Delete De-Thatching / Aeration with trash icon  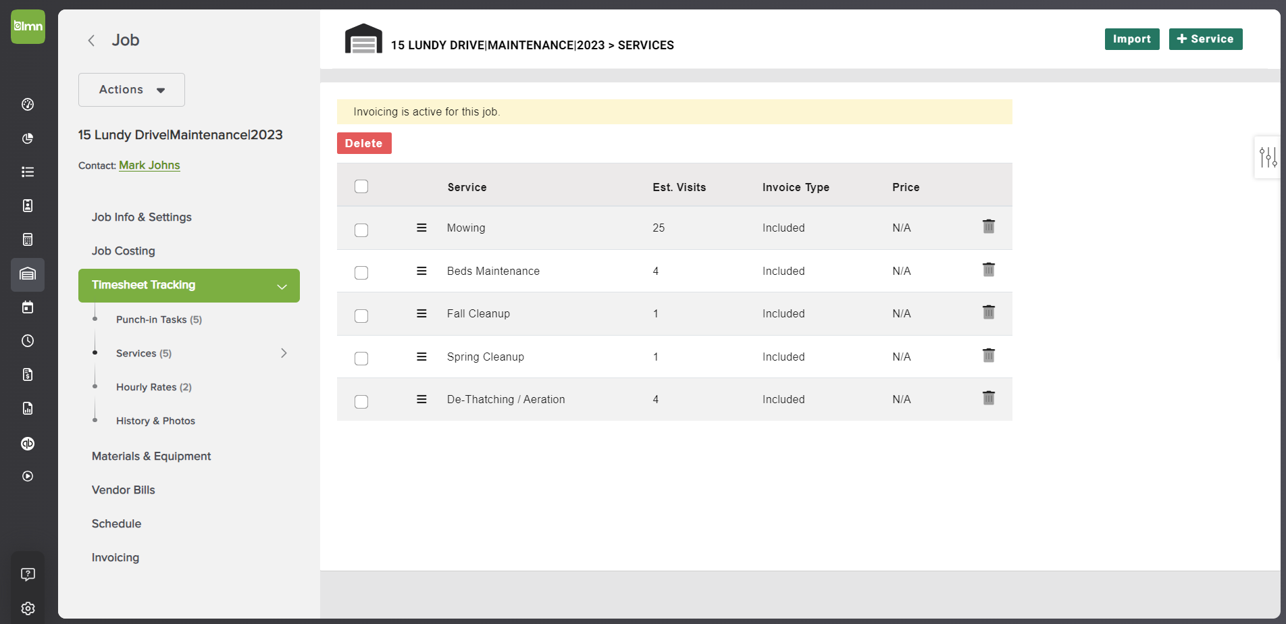tap(989, 398)
